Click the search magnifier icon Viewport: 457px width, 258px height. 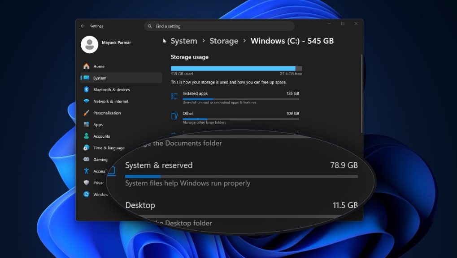tap(150, 26)
